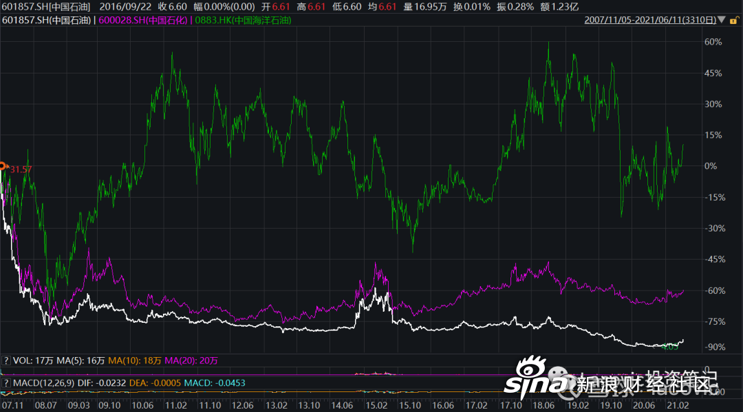Click the high price 高 6.61
The width and height of the screenshot is (743, 412).
coord(311,7)
